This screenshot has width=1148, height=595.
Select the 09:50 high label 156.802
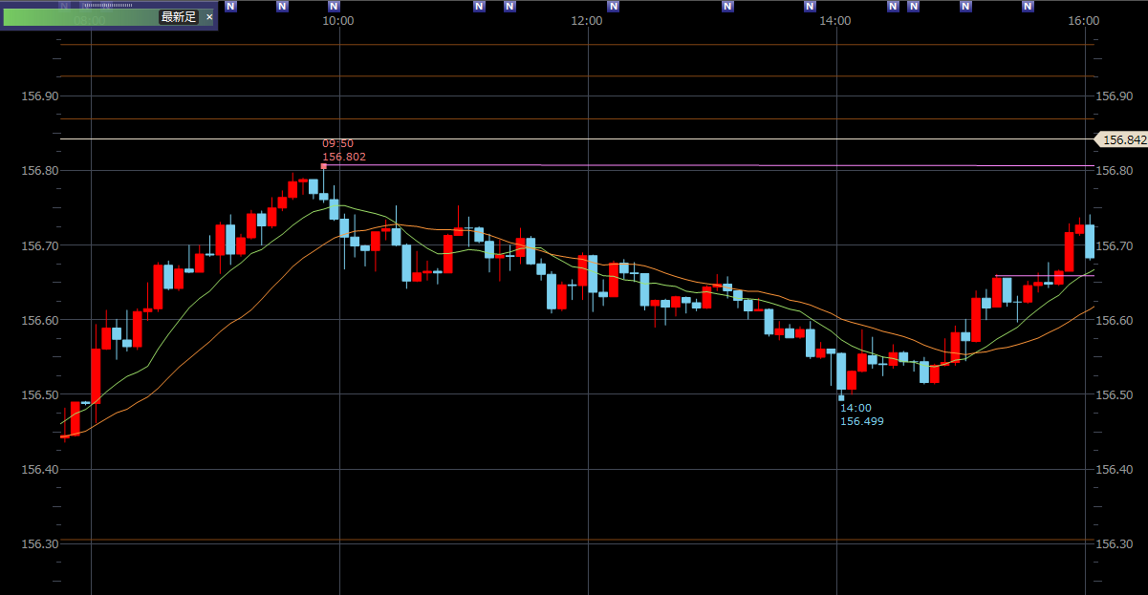pos(343,157)
